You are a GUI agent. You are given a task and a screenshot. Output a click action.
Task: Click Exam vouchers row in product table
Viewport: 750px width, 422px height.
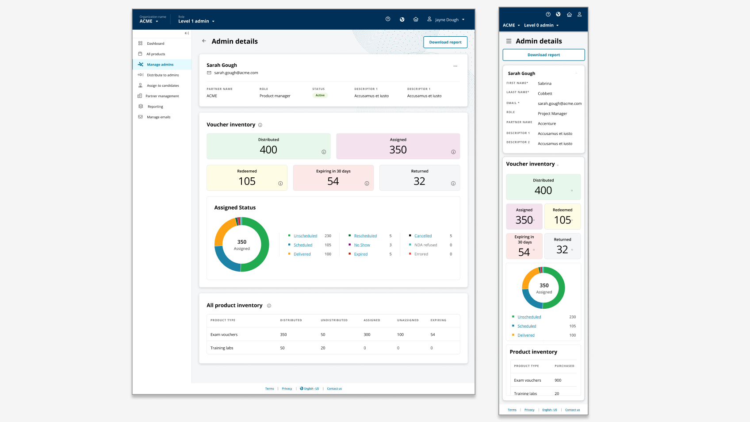[333, 334]
